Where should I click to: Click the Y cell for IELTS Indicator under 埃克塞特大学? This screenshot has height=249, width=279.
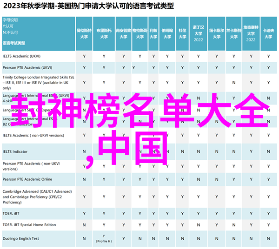pyautogui.click(x=251, y=151)
